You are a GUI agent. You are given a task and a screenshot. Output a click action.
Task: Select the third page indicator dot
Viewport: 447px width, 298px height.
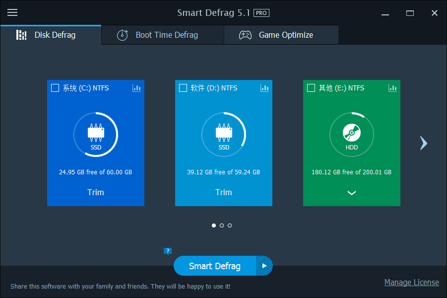point(230,225)
